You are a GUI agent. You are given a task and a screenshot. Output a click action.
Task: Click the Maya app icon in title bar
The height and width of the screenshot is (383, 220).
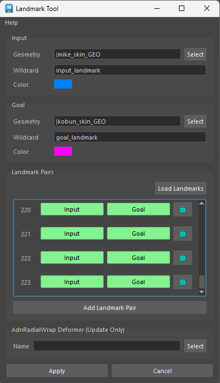pyautogui.click(x=9, y=8)
